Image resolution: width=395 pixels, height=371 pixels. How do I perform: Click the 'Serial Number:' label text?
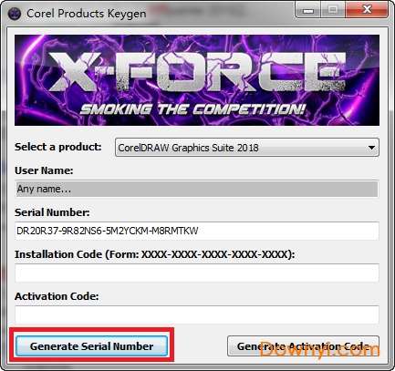pyautogui.click(x=52, y=212)
